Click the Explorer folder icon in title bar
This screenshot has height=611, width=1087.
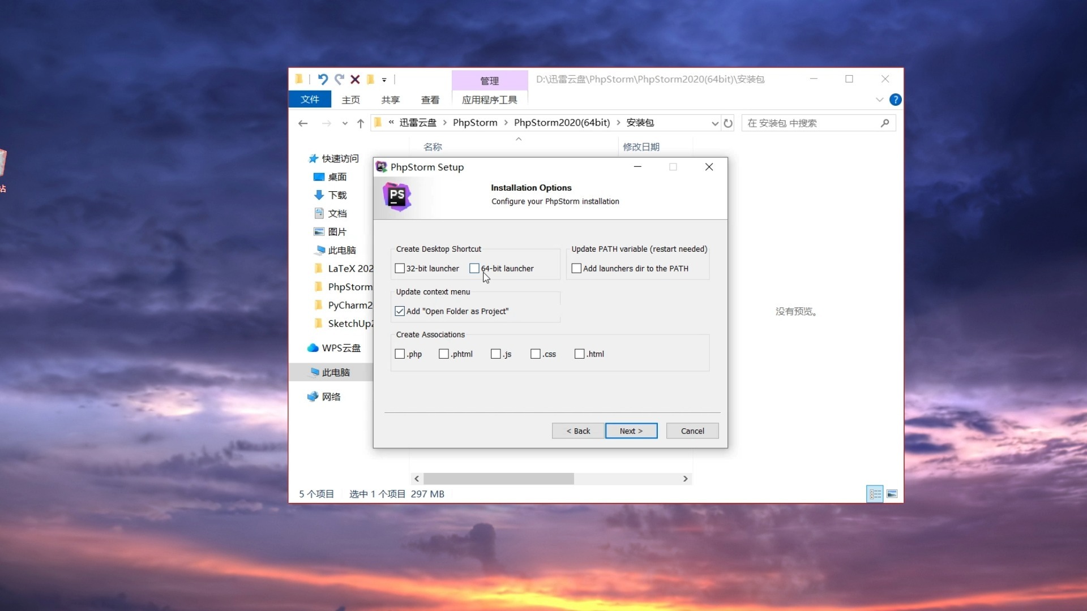[x=299, y=79]
